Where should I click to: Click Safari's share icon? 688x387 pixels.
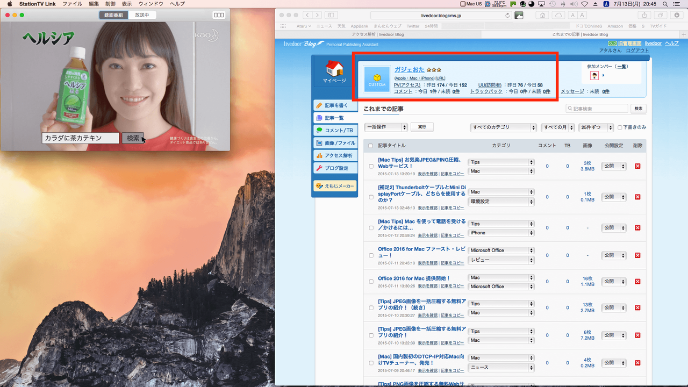pyautogui.click(x=644, y=15)
